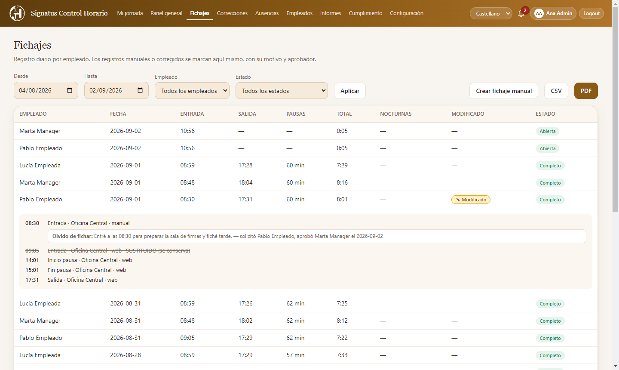Select Lucía Empleada's 2026-09-01 row
The image size is (619, 370).
click(x=306, y=166)
